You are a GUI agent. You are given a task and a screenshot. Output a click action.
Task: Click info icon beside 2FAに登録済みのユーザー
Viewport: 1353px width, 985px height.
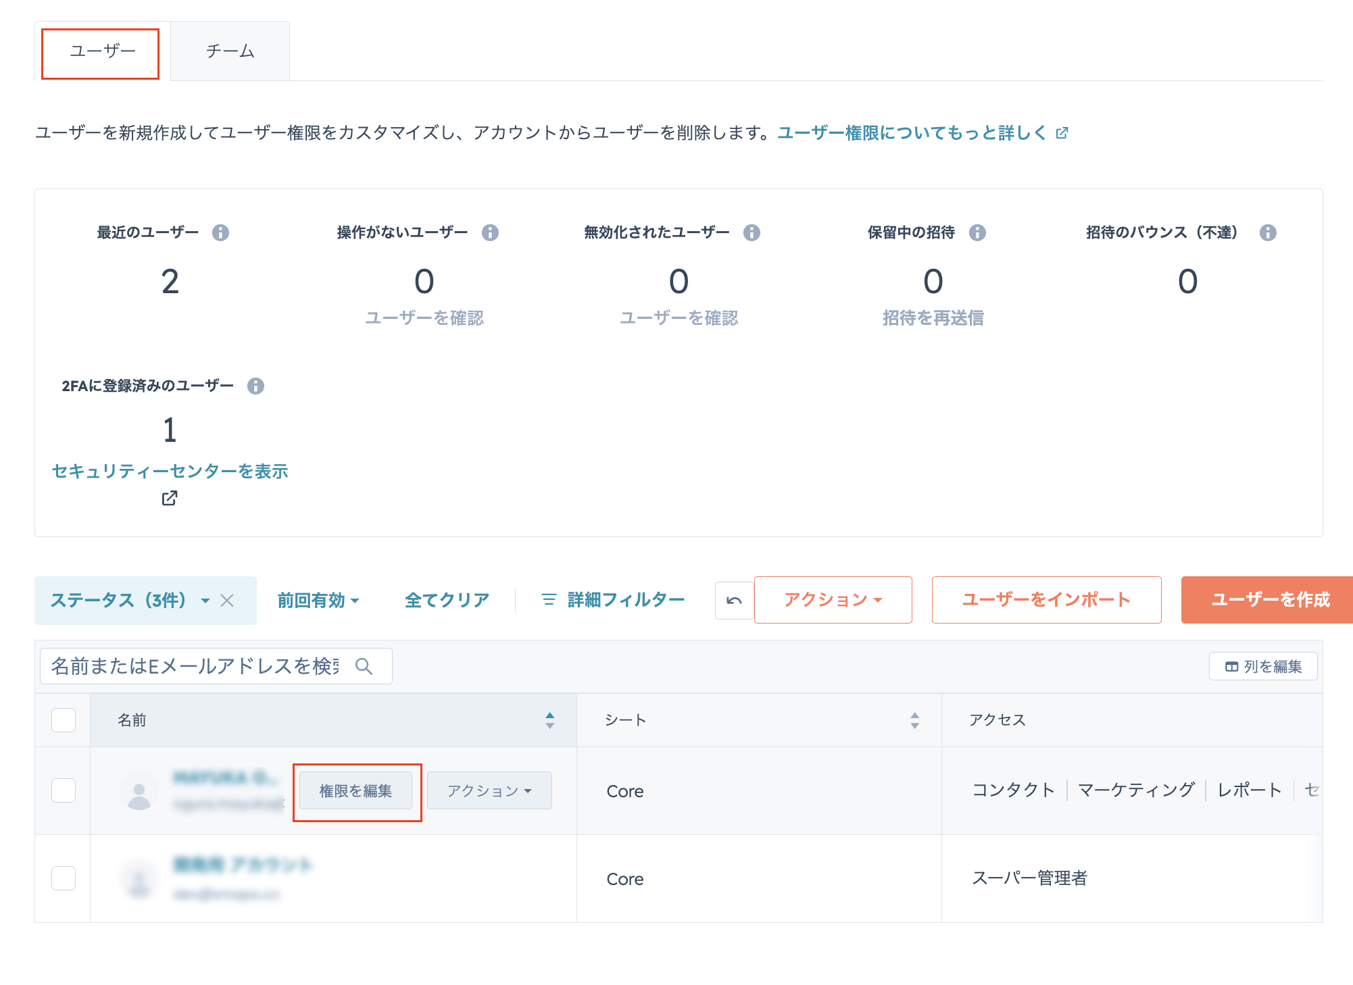tap(255, 386)
